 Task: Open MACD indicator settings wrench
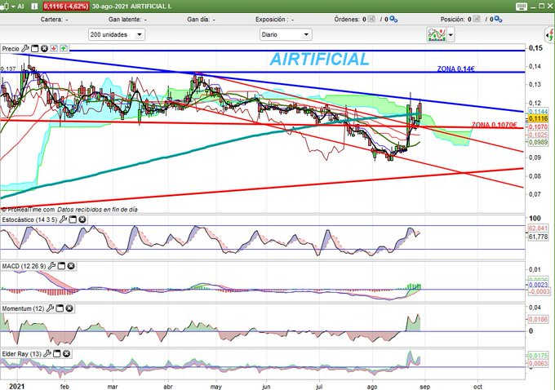coord(51,266)
